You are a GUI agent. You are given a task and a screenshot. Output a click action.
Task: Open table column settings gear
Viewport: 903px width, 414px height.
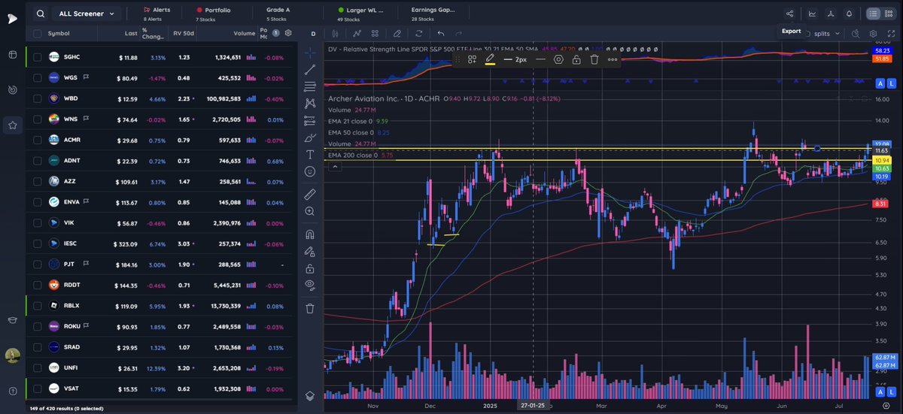pyautogui.click(x=287, y=34)
